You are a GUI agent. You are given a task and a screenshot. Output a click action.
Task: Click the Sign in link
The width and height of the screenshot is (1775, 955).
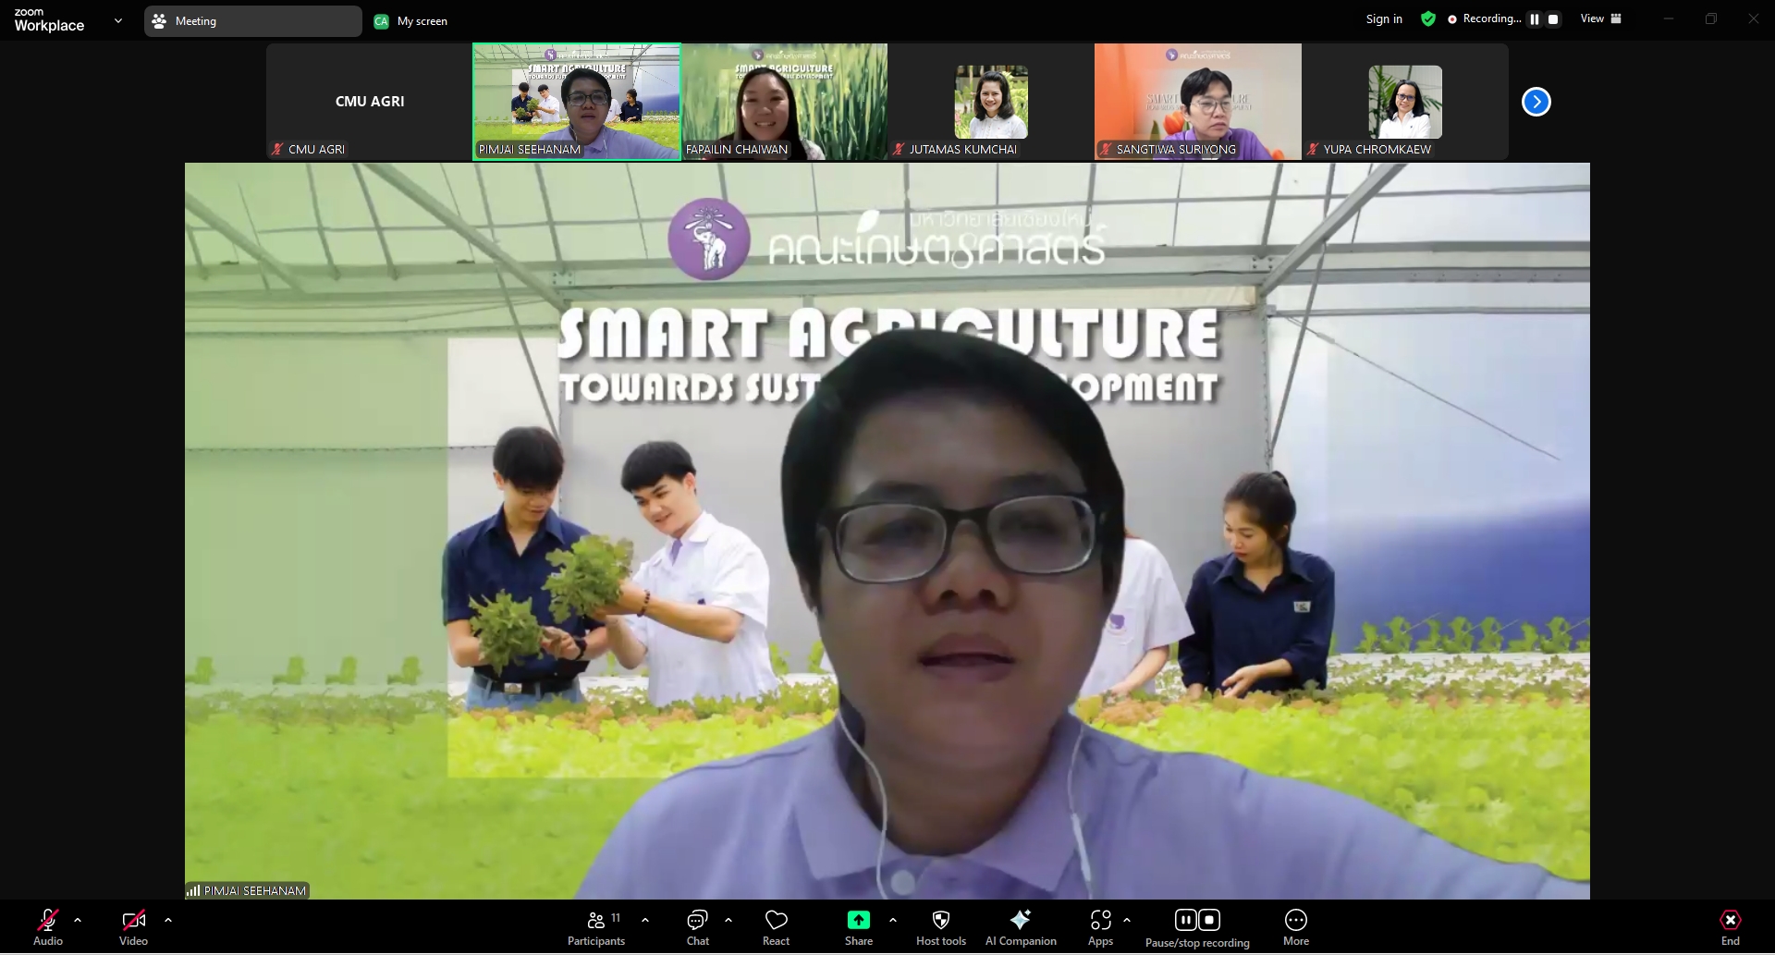pos(1384,18)
